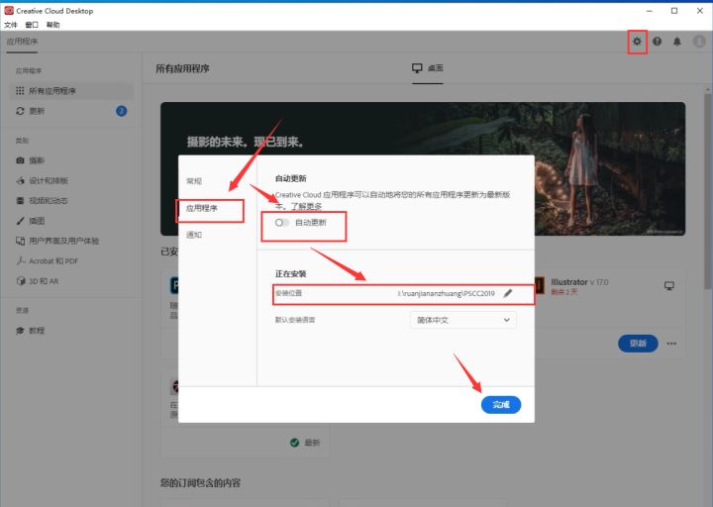Click the help question mark icon
This screenshot has height=507, width=713.
(x=658, y=42)
